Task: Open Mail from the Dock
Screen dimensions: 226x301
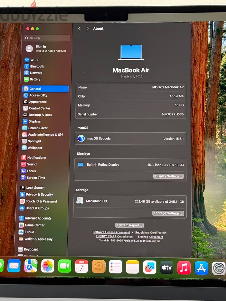Action: [14, 266]
